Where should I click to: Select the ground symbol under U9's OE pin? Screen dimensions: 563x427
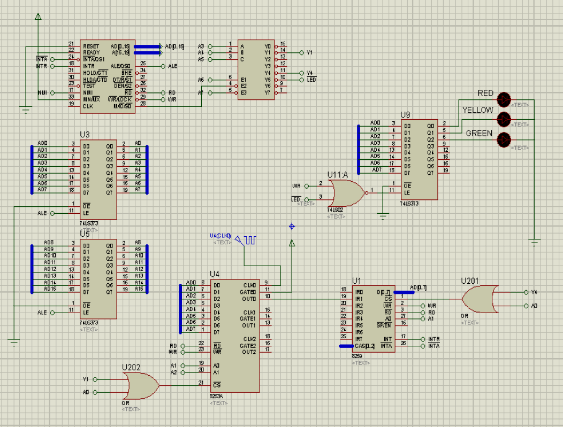click(x=383, y=216)
